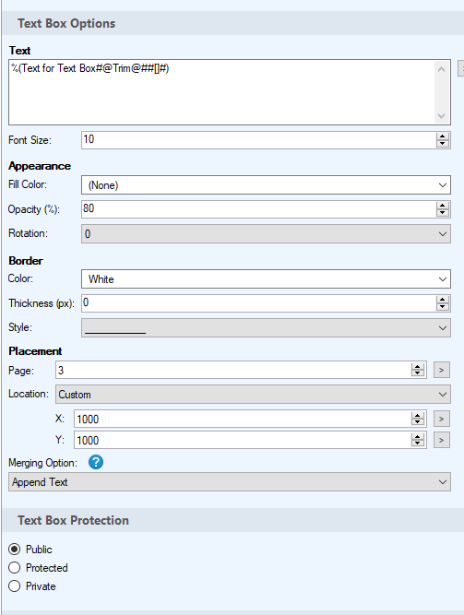Open the border Color dropdown showing White
The height and width of the screenshot is (615, 464).
pos(266,278)
